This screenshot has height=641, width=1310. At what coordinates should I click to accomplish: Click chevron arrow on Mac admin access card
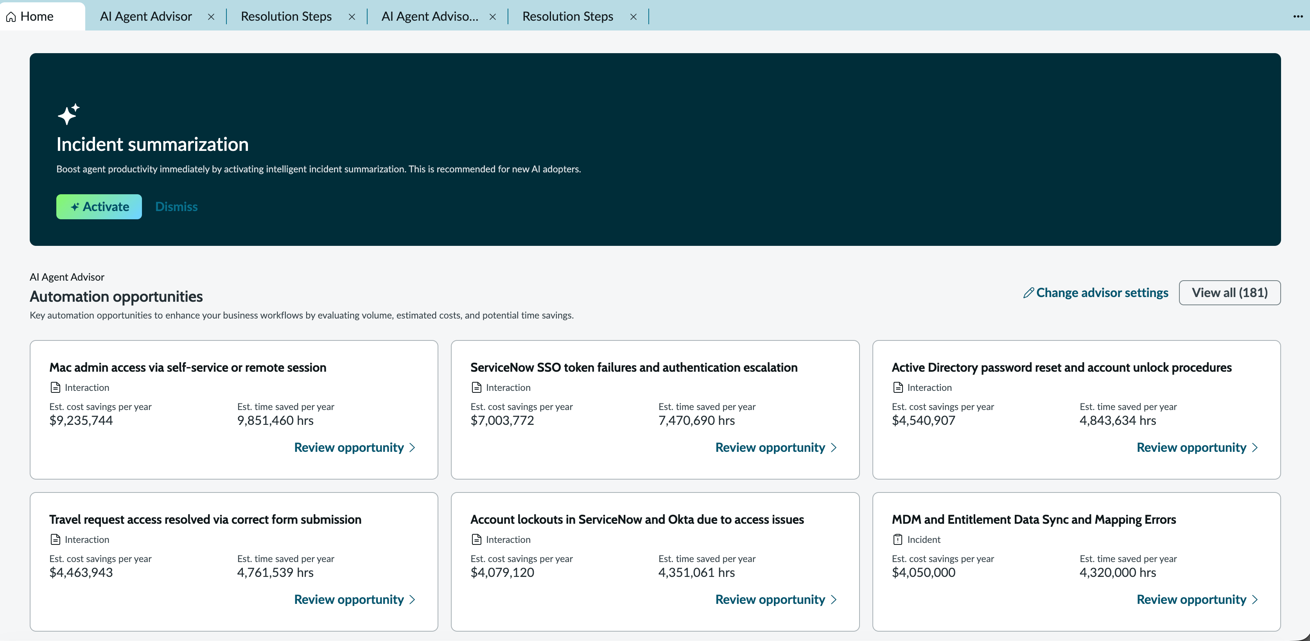point(413,448)
